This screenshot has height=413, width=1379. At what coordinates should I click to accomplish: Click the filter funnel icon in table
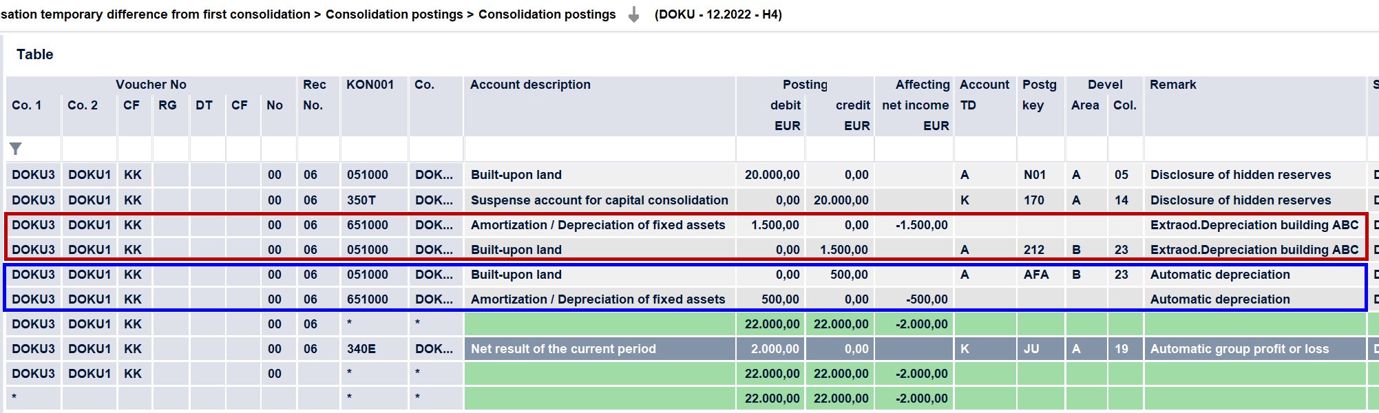point(15,149)
